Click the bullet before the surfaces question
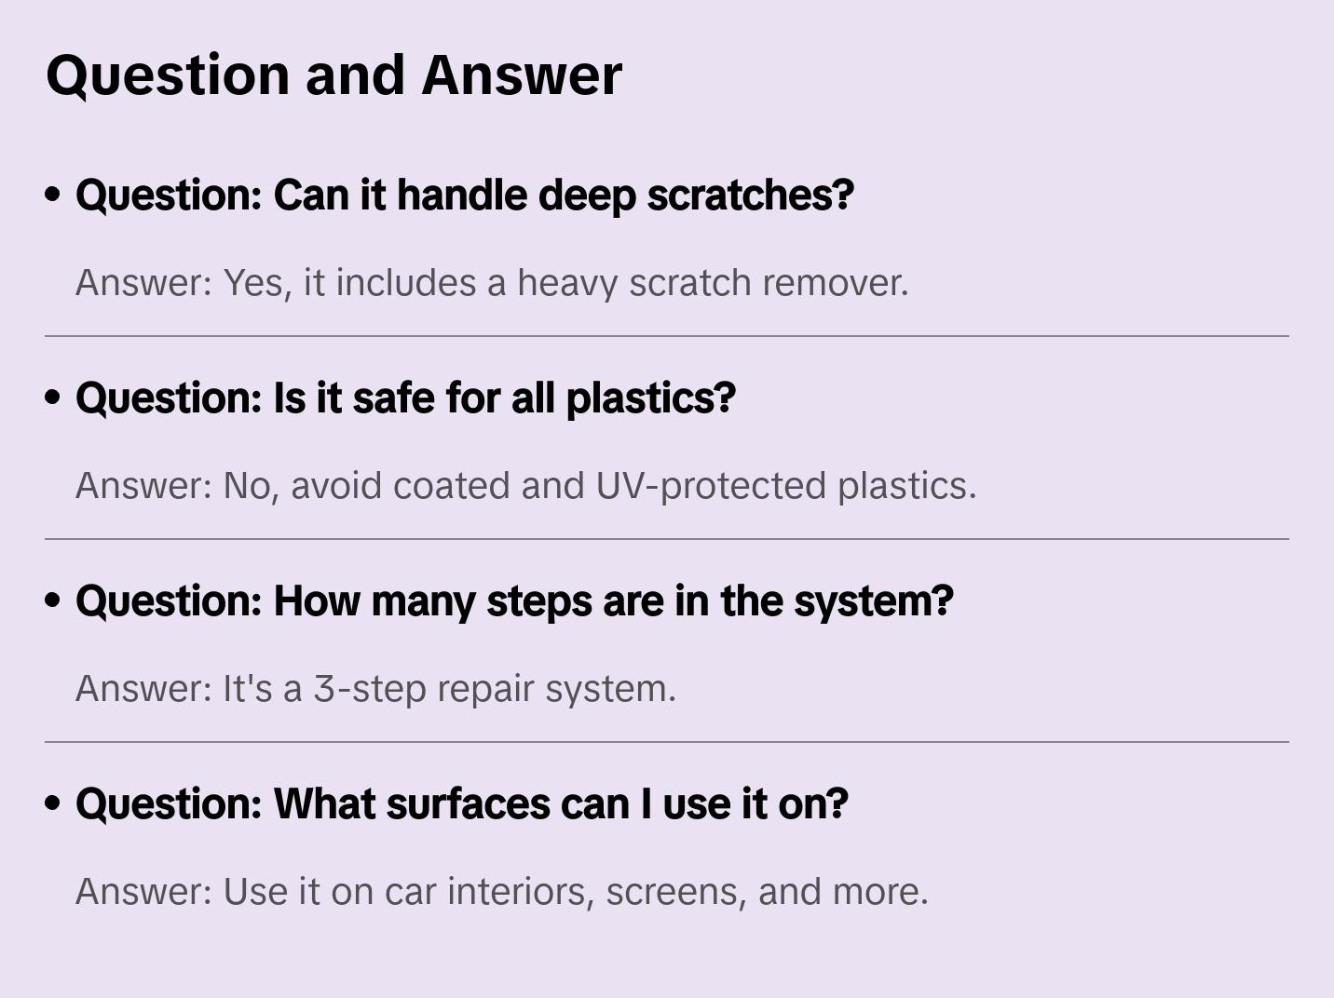The image size is (1334, 998). tap(53, 803)
